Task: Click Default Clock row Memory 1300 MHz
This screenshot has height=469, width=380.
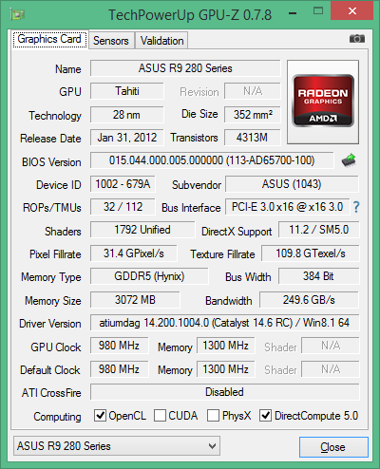Action: (x=226, y=369)
